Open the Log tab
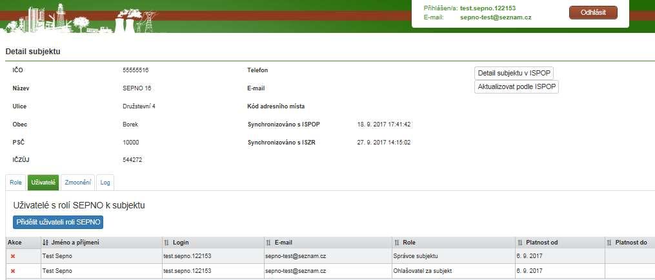 pyautogui.click(x=105, y=183)
